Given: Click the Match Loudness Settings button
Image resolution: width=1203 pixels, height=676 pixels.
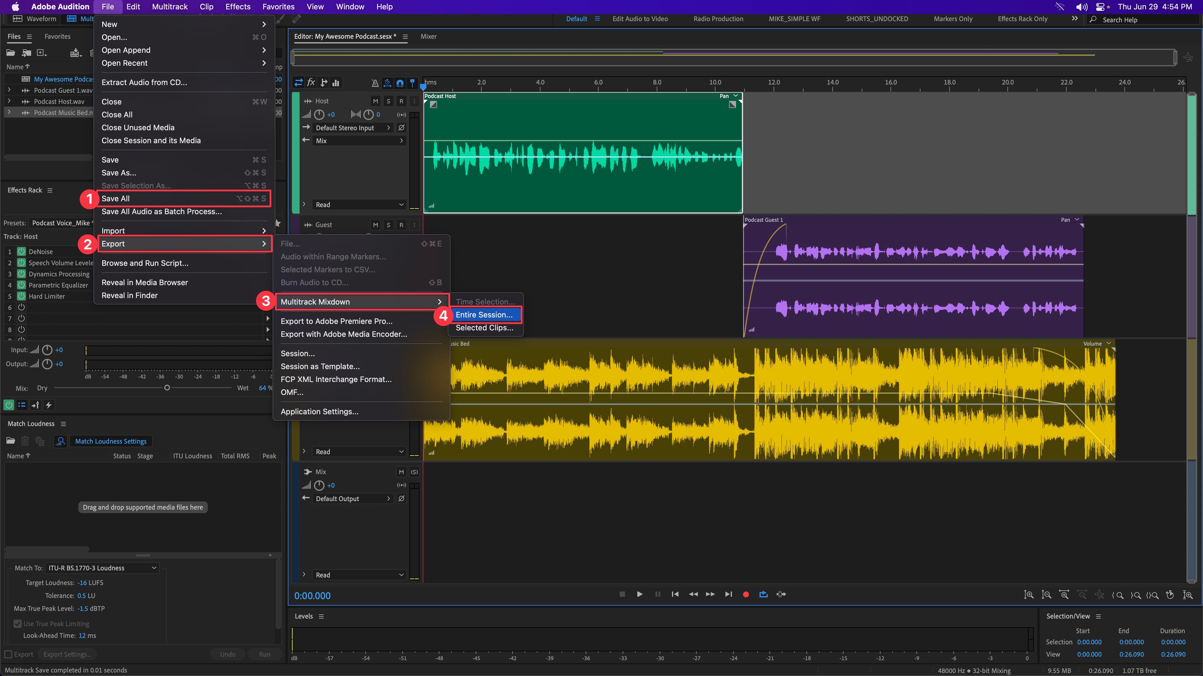Looking at the screenshot, I should point(111,441).
